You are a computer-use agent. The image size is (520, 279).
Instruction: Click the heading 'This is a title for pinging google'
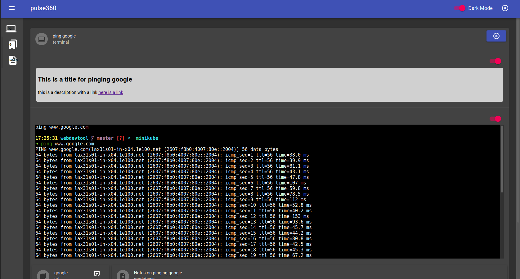tap(85, 79)
